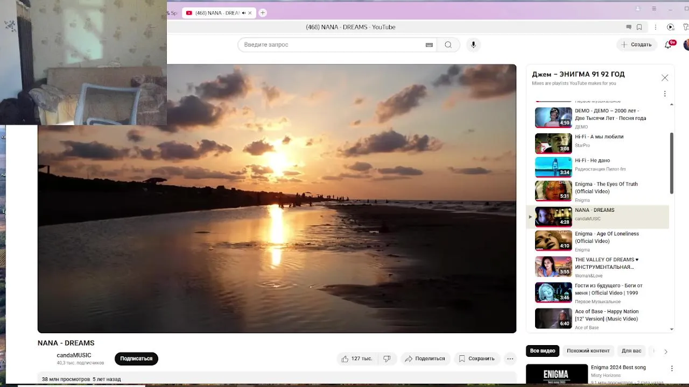The height and width of the screenshot is (387, 689).
Task: Select 'Hi-Fi - А мы любили' in playlist
Action: point(598,143)
